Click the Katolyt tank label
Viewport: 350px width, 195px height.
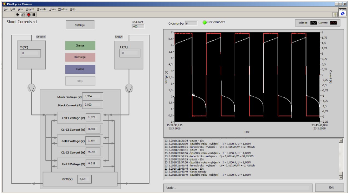41,37
